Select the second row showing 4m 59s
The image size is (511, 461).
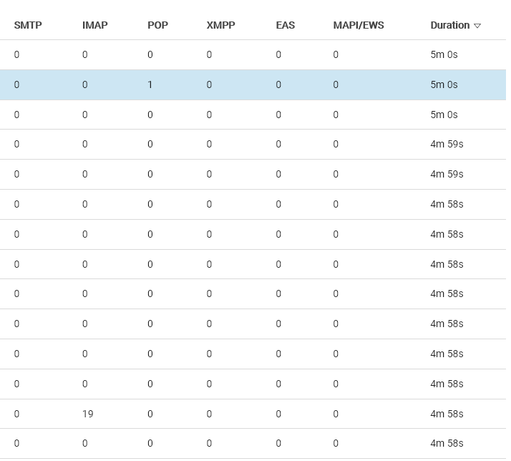point(447,174)
